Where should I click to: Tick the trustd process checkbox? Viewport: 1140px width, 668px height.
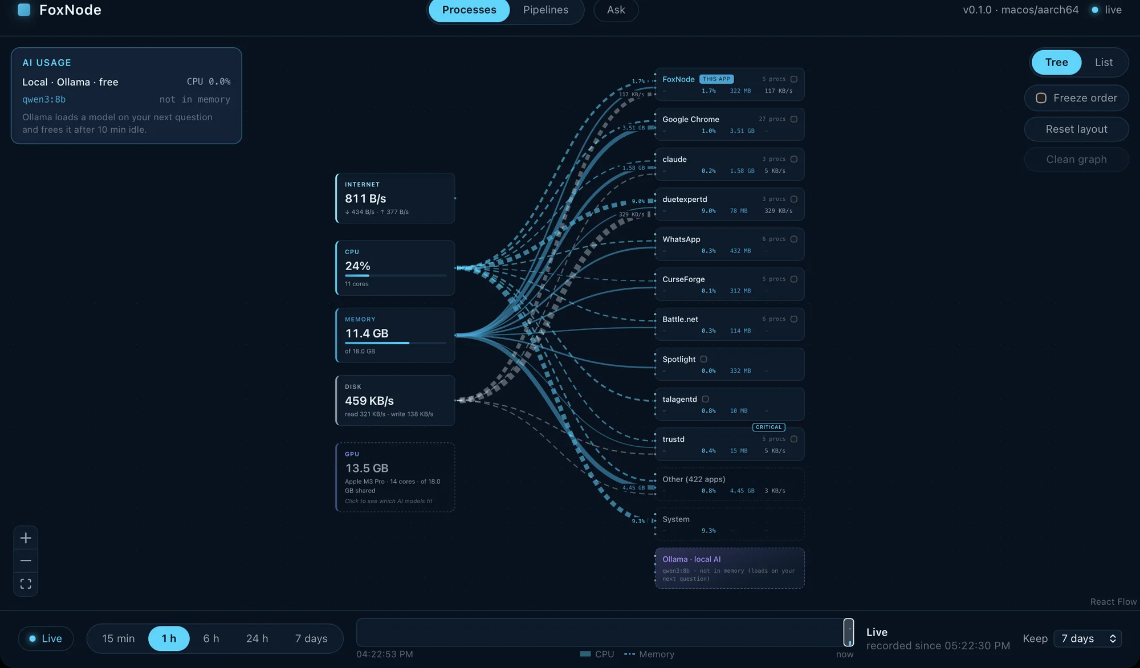[x=794, y=439]
